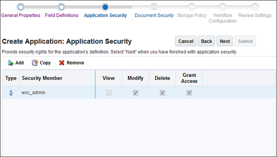Viewport: 277px width, 157px height.
Task: Go to Field Definitions step label
Action: (62, 15)
